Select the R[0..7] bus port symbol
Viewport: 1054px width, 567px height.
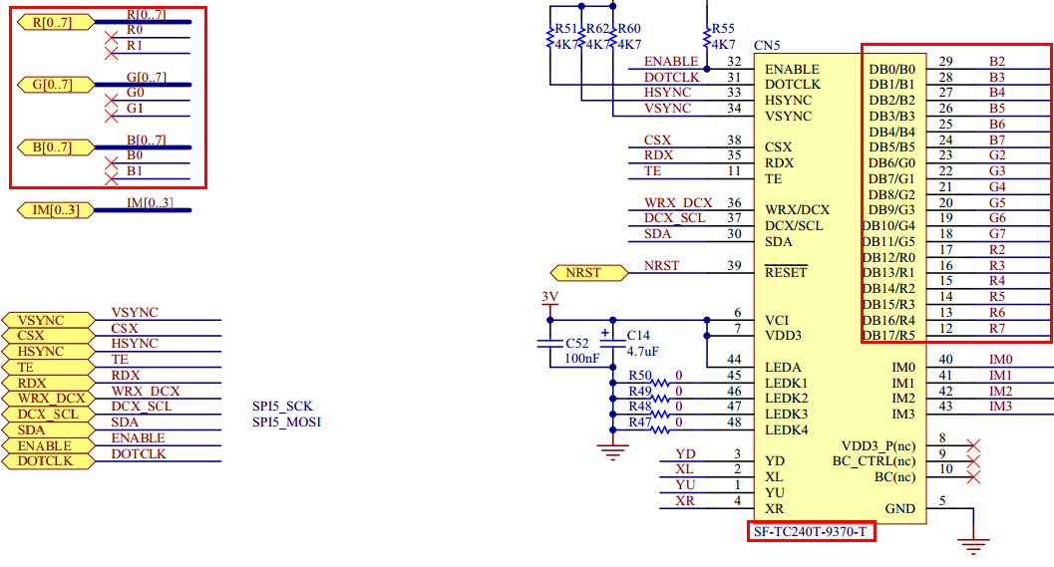(x=56, y=22)
